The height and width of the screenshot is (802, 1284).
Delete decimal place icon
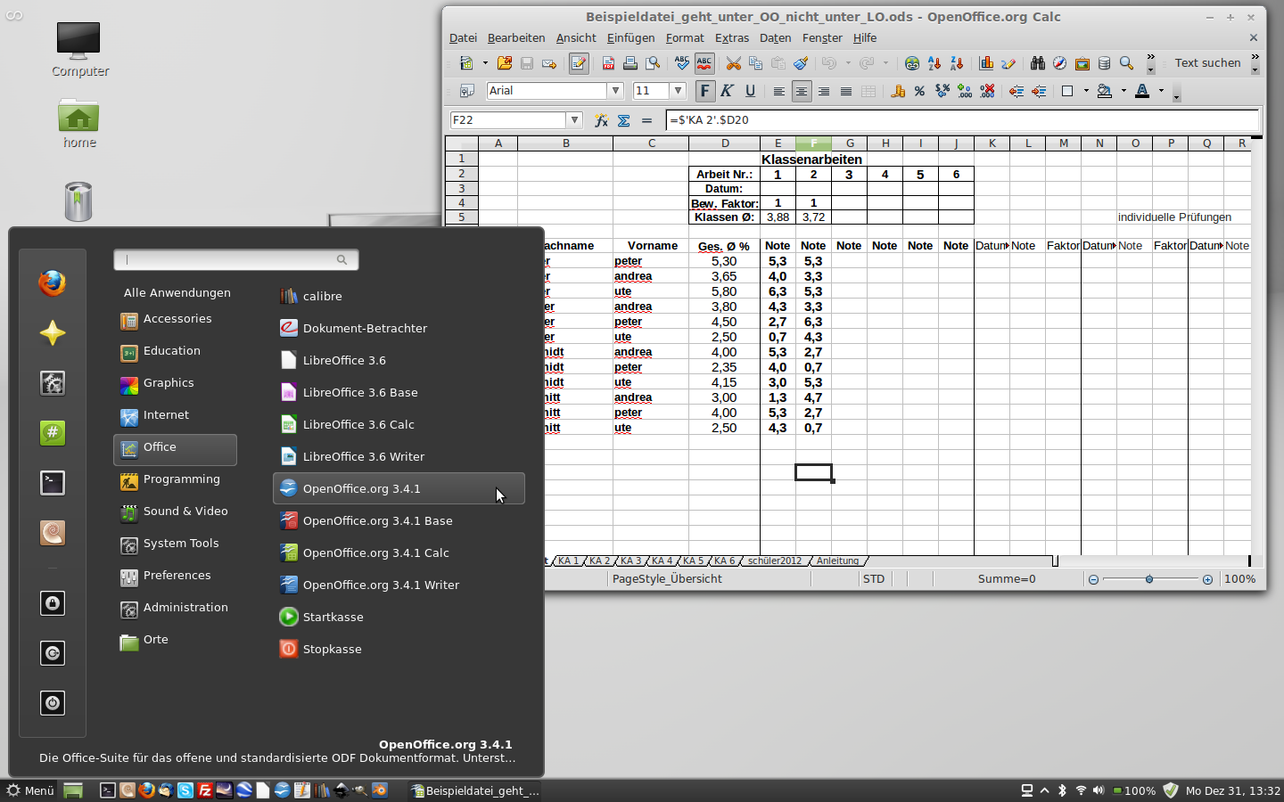point(987,91)
